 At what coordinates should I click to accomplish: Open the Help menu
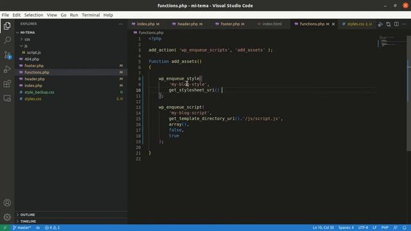108,15
